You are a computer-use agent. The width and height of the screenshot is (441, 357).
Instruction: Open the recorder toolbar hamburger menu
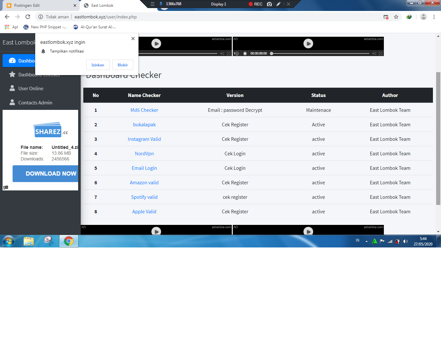(x=152, y=4)
